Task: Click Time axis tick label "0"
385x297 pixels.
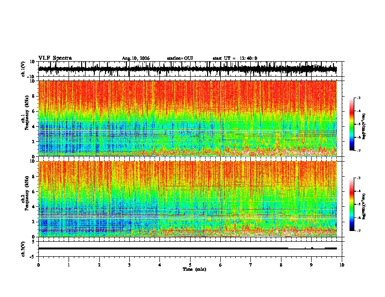Action: 38,265
